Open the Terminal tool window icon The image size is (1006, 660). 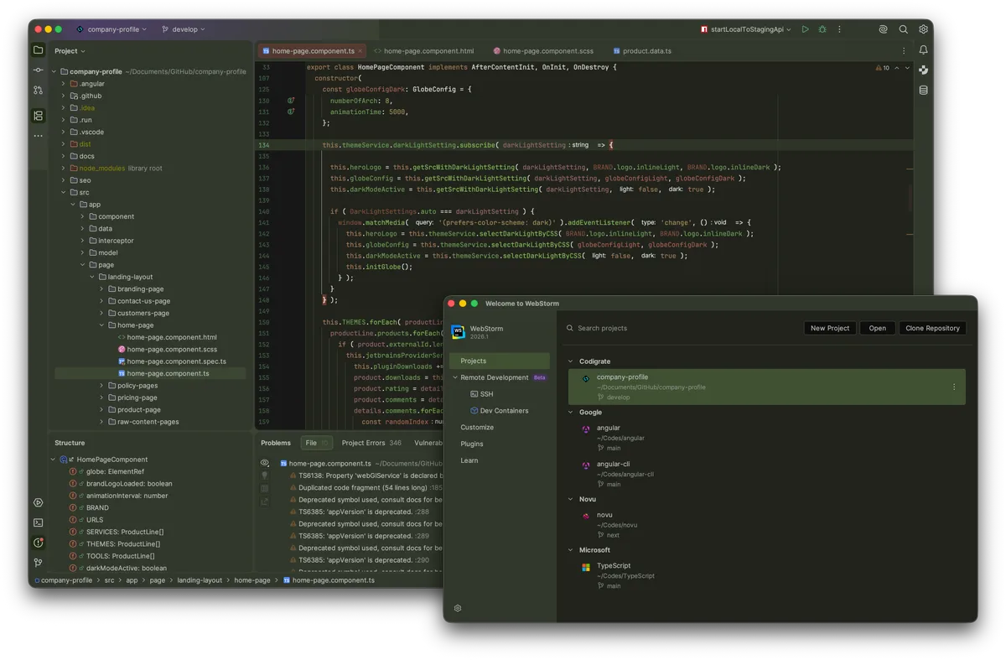point(38,522)
